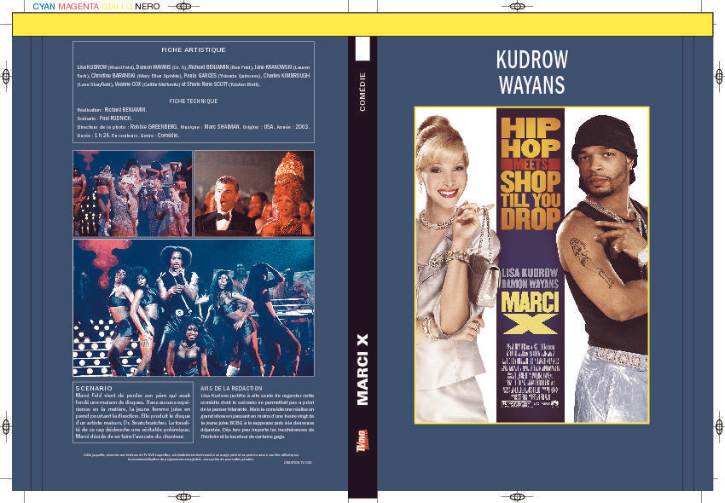The height and width of the screenshot is (503, 725).
Task: Select the MAGENTA color label
Action: point(78,7)
